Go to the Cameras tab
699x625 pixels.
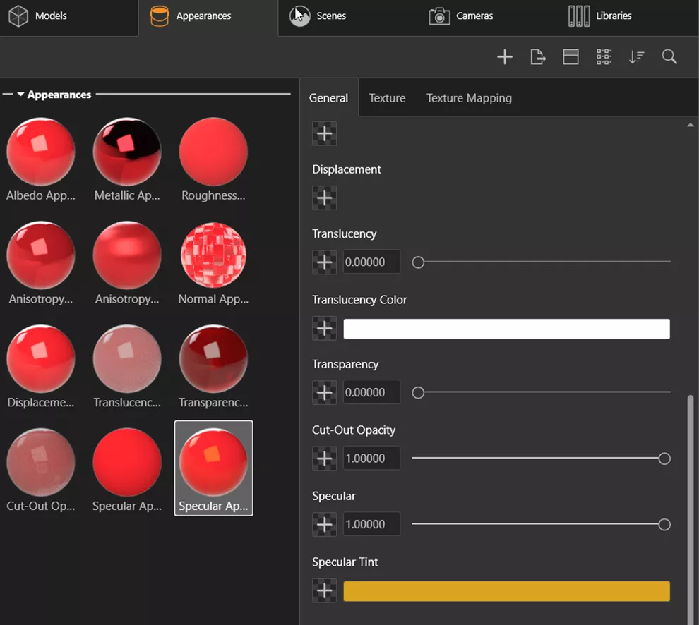tap(461, 16)
